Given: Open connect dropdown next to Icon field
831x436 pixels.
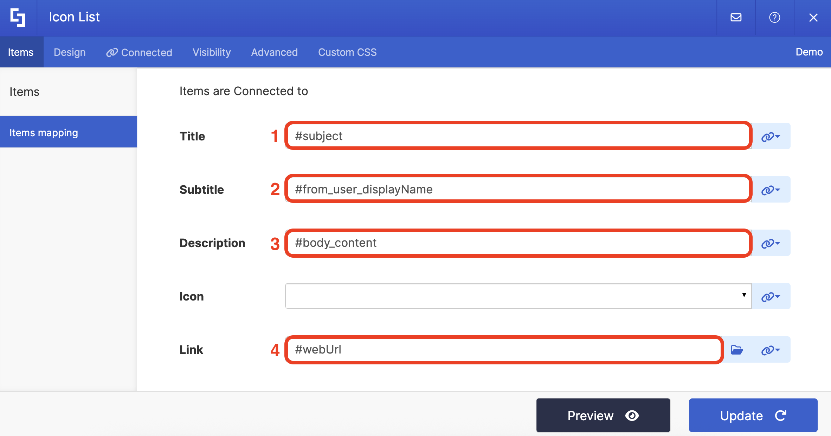Looking at the screenshot, I should click(x=771, y=296).
